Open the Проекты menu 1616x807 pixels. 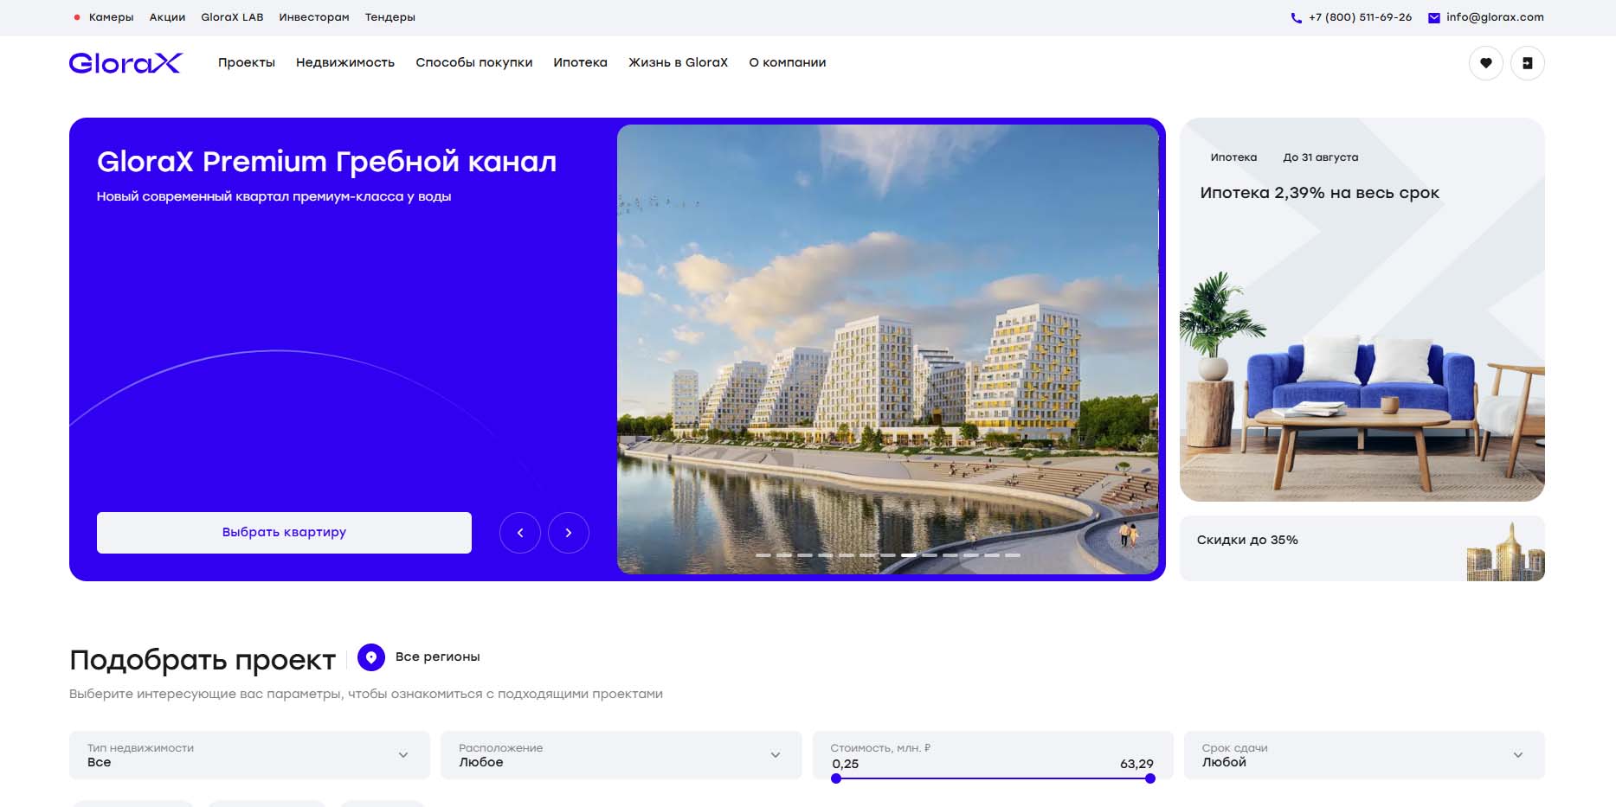tap(246, 62)
